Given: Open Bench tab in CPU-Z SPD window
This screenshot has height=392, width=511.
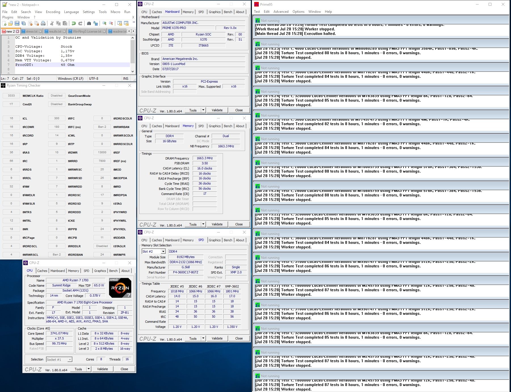Looking at the screenshot, I should pos(228,240).
